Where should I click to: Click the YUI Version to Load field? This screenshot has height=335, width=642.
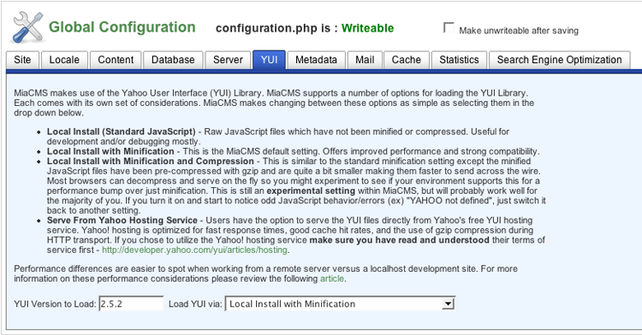pyautogui.click(x=132, y=303)
